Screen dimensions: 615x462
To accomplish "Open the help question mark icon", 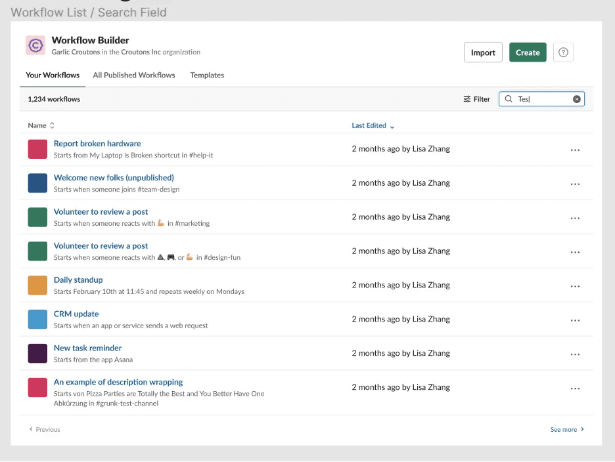I will [563, 52].
